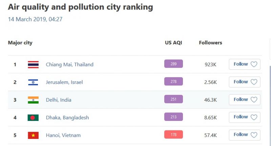271x146 pixels.
Task: Click the vertical scrollbar on right
Action: (270, 102)
